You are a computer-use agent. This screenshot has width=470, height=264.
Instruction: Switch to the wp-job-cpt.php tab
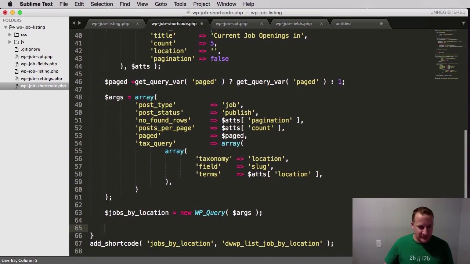click(x=232, y=23)
